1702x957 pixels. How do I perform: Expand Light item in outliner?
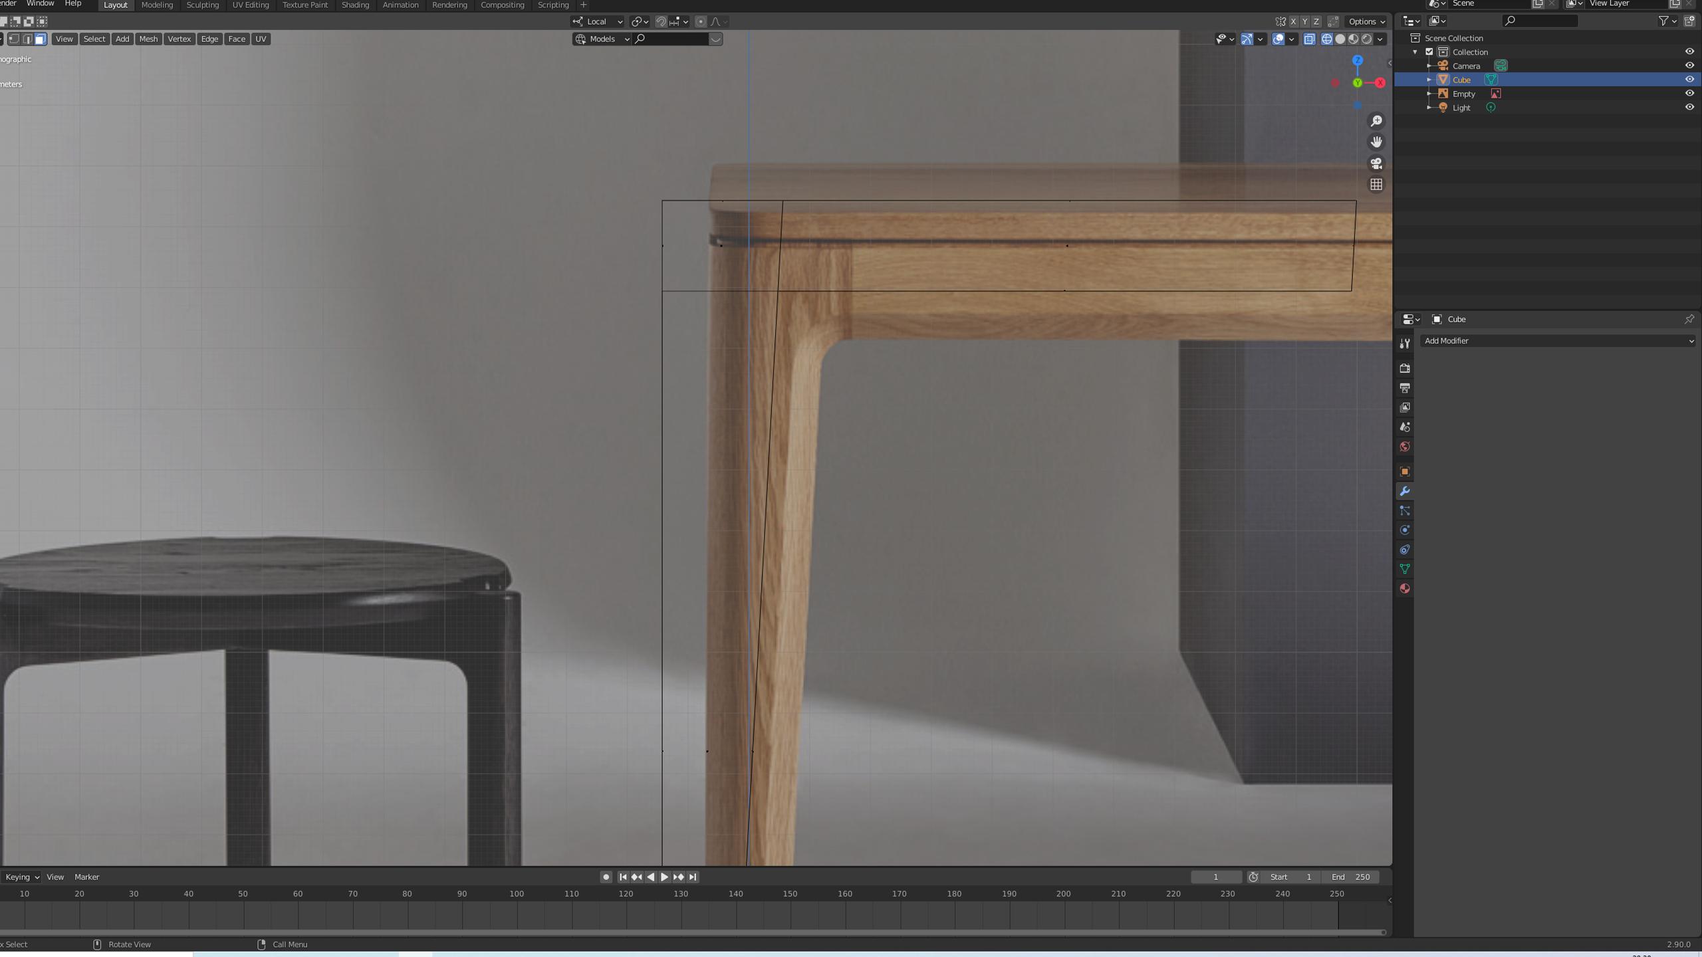click(1429, 108)
